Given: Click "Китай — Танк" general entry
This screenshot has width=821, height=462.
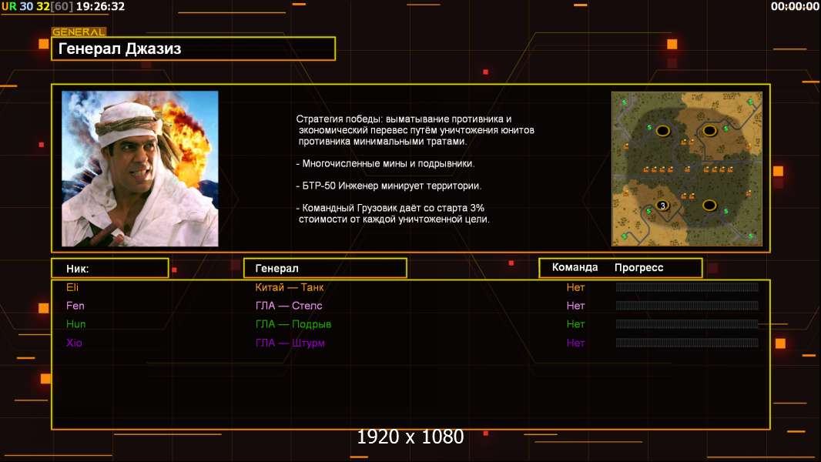Looking at the screenshot, I should [289, 287].
